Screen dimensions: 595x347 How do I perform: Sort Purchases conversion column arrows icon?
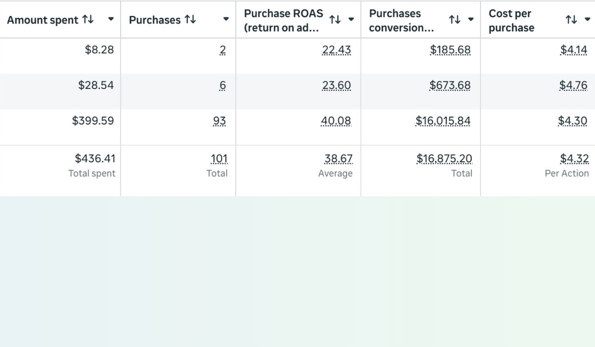pos(455,20)
